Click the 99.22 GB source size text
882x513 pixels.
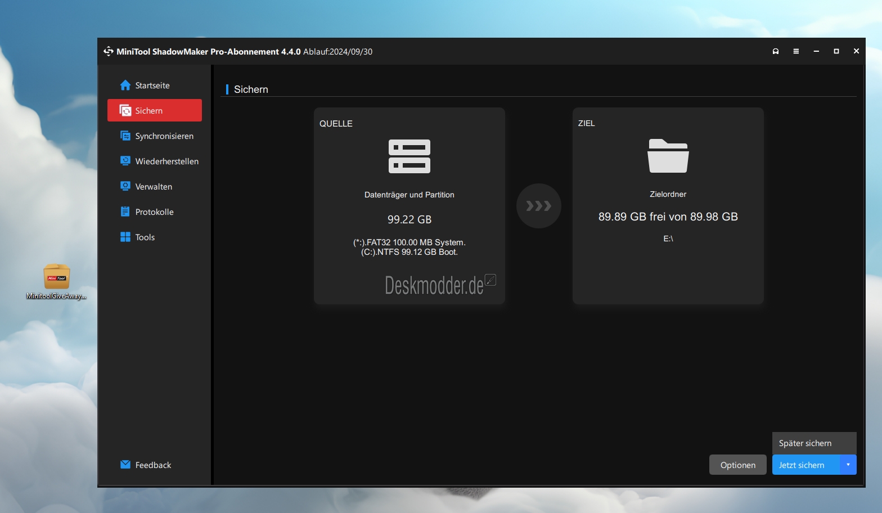(409, 219)
